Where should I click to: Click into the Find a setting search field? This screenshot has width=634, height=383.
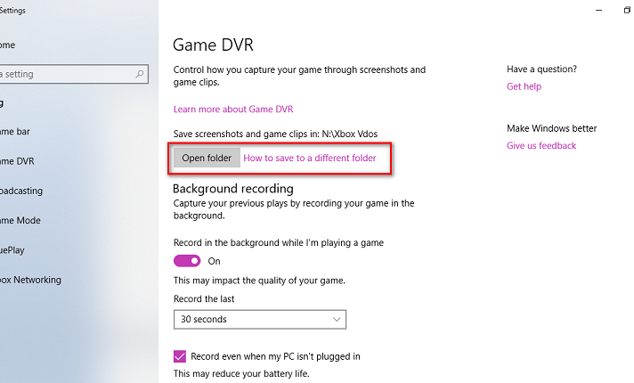click(73, 74)
